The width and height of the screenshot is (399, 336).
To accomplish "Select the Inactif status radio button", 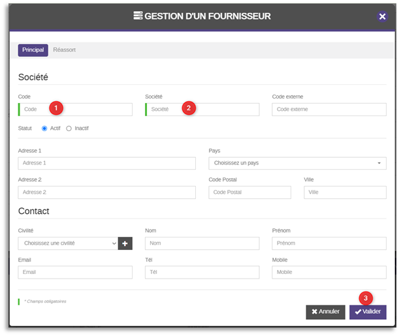I will (69, 129).
